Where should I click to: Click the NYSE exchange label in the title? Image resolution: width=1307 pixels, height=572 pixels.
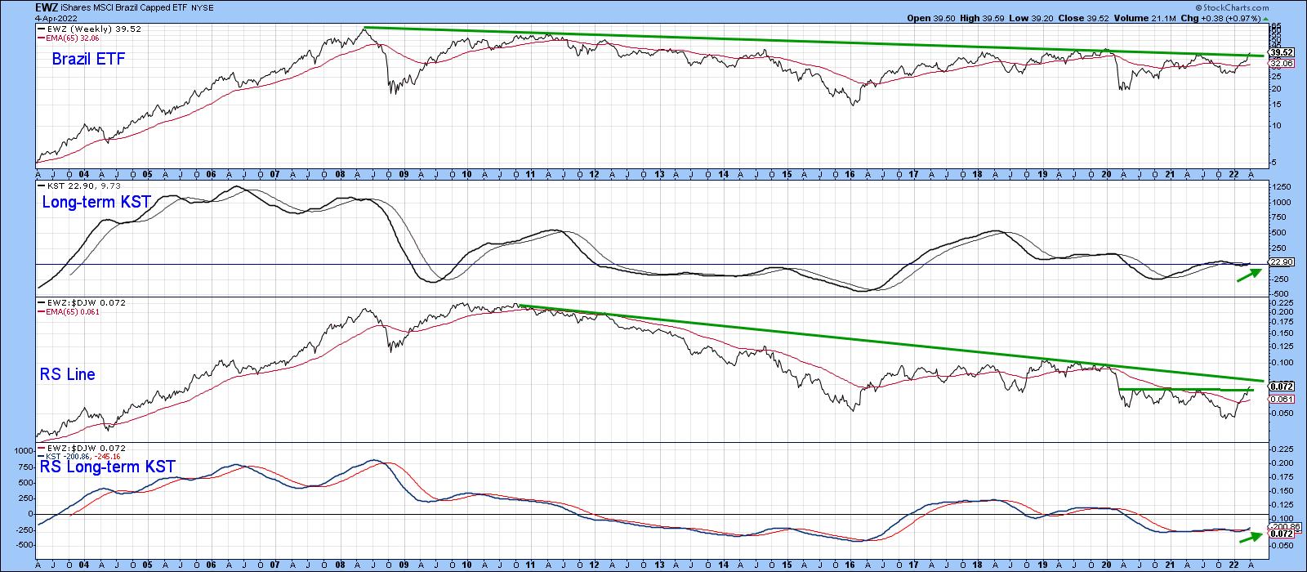coord(201,9)
